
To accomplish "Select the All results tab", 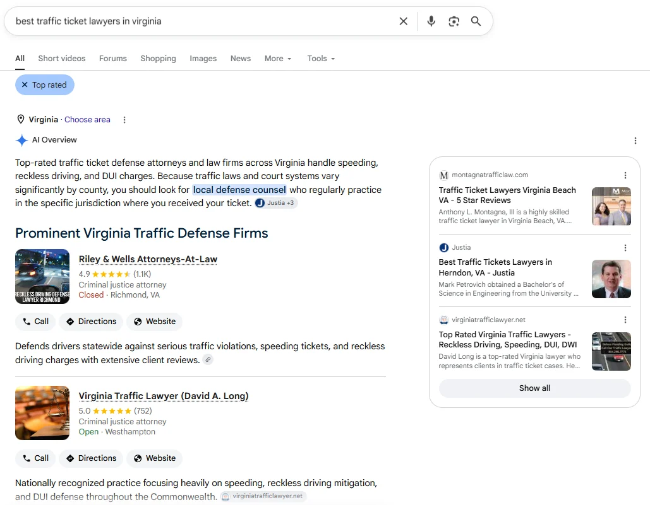I will 20,58.
